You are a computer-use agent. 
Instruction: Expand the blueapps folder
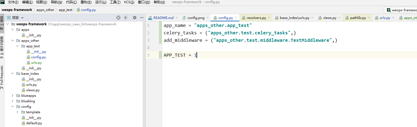[x=13, y=96]
